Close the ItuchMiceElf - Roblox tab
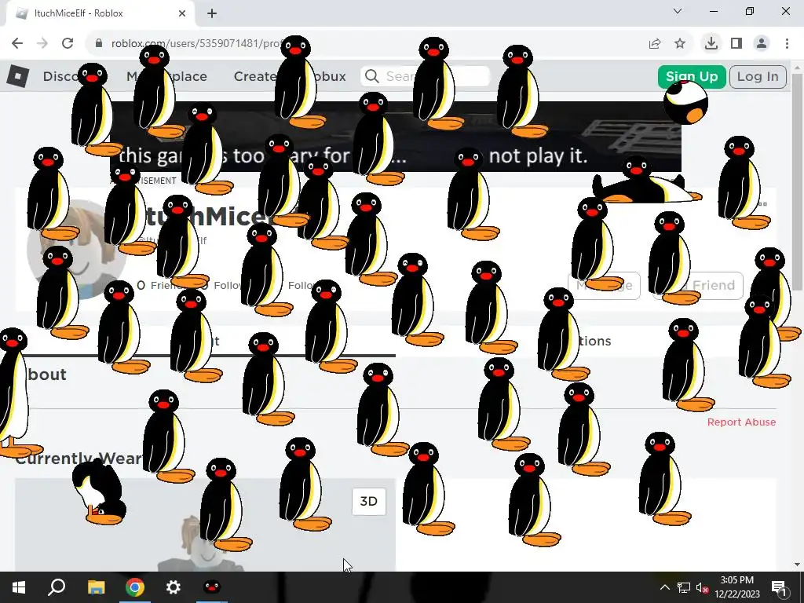This screenshot has width=804, height=603. (182, 13)
